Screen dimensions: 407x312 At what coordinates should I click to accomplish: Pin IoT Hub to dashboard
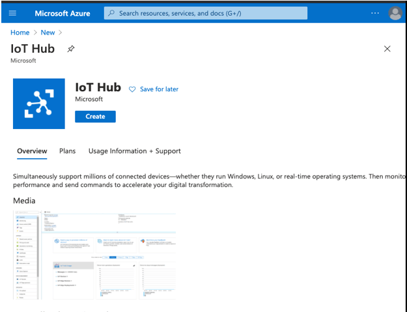(x=71, y=49)
